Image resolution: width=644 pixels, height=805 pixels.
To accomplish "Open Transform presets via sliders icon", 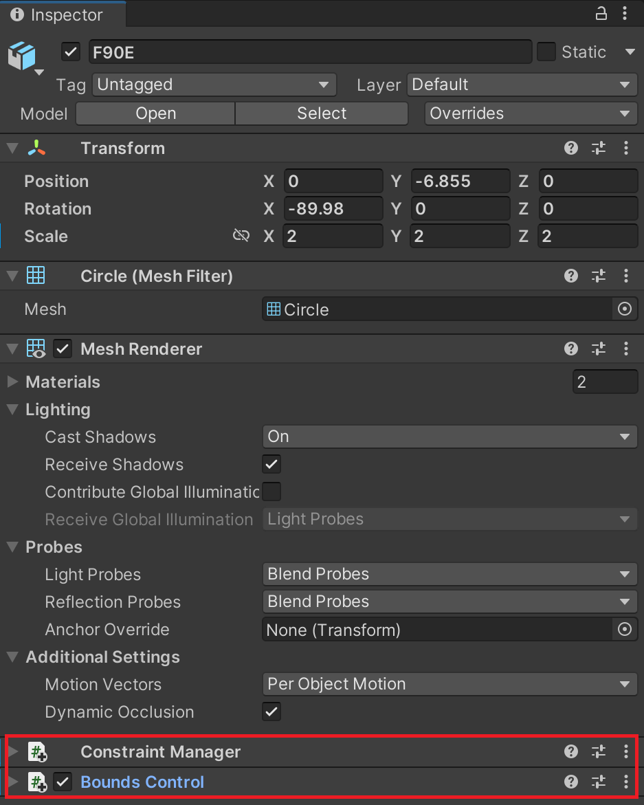I will [x=598, y=148].
